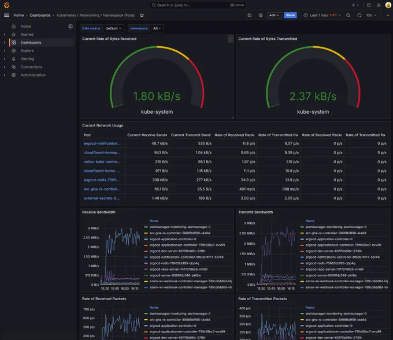The width and height of the screenshot is (393, 340).
Task: Open the argocd-notification pod link
Action: (x=102, y=144)
